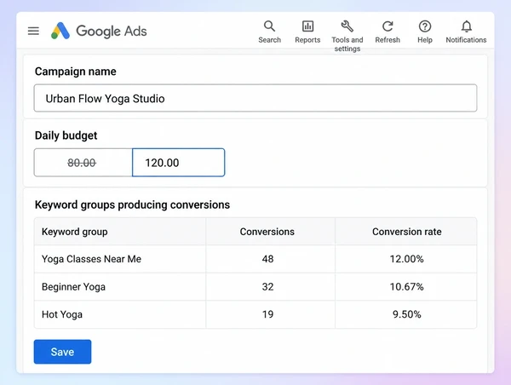
Task: Select the Beginner Yoga keyword group
Action: [x=255, y=286]
